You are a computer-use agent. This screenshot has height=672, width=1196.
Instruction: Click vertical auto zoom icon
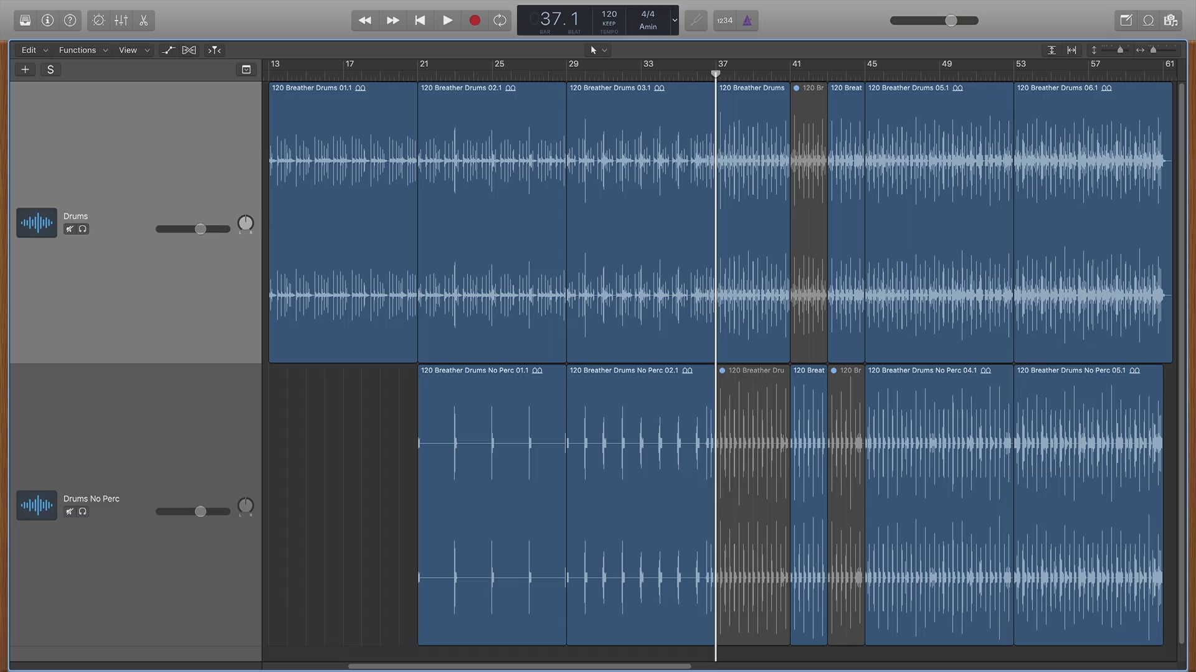click(1051, 50)
